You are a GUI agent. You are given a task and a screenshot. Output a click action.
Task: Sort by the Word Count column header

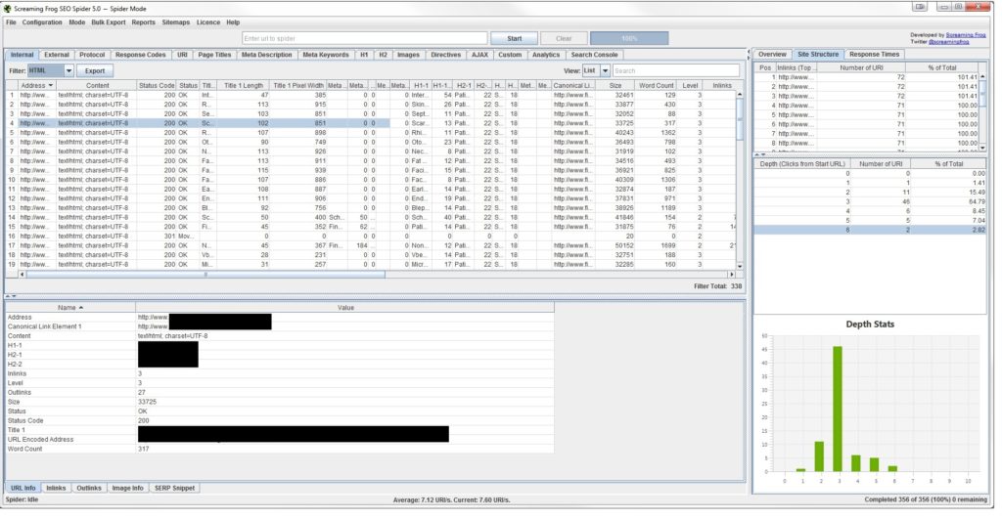click(657, 86)
